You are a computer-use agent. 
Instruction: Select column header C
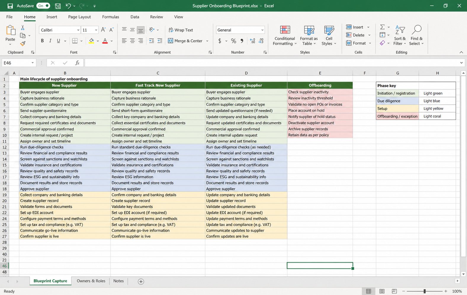click(158, 73)
